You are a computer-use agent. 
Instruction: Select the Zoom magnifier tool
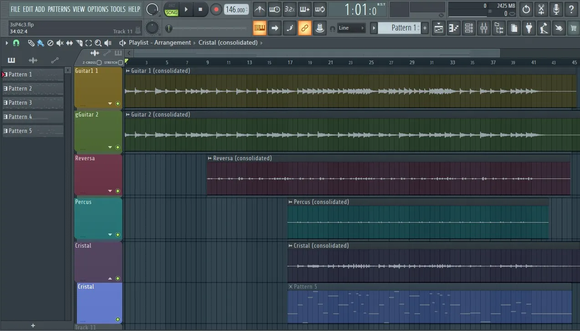pos(98,43)
